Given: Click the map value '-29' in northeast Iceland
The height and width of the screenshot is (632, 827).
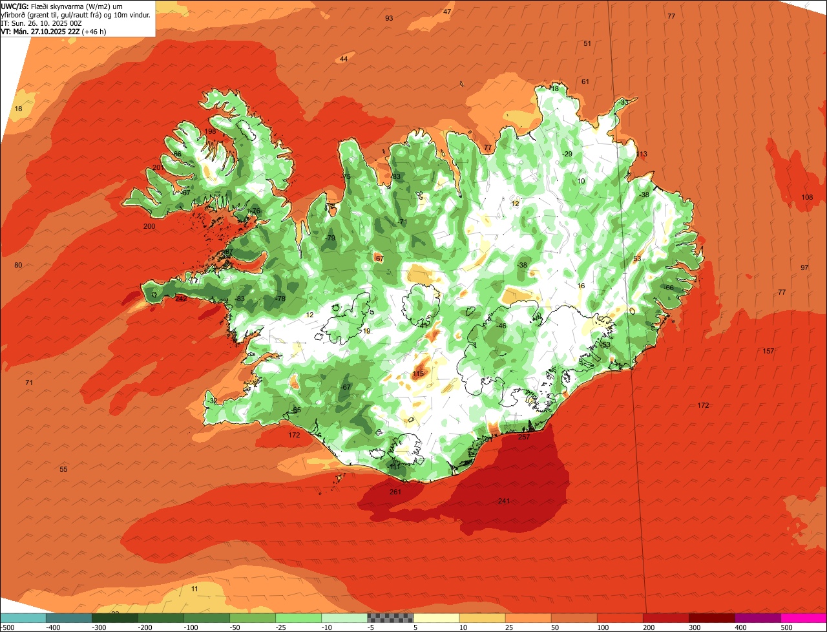Looking at the screenshot, I should [567, 154].
